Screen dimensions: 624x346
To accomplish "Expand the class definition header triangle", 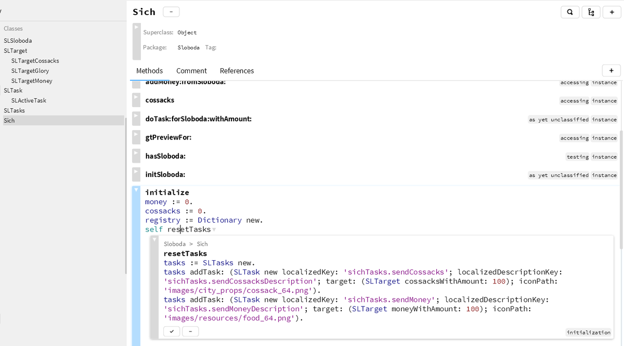I will [x=136, y=27].
